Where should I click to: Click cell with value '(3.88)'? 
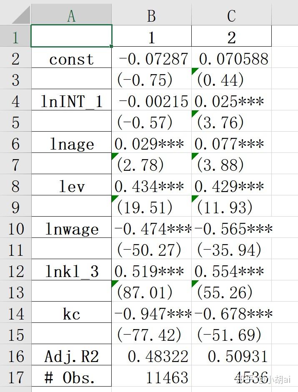[231, 163]
